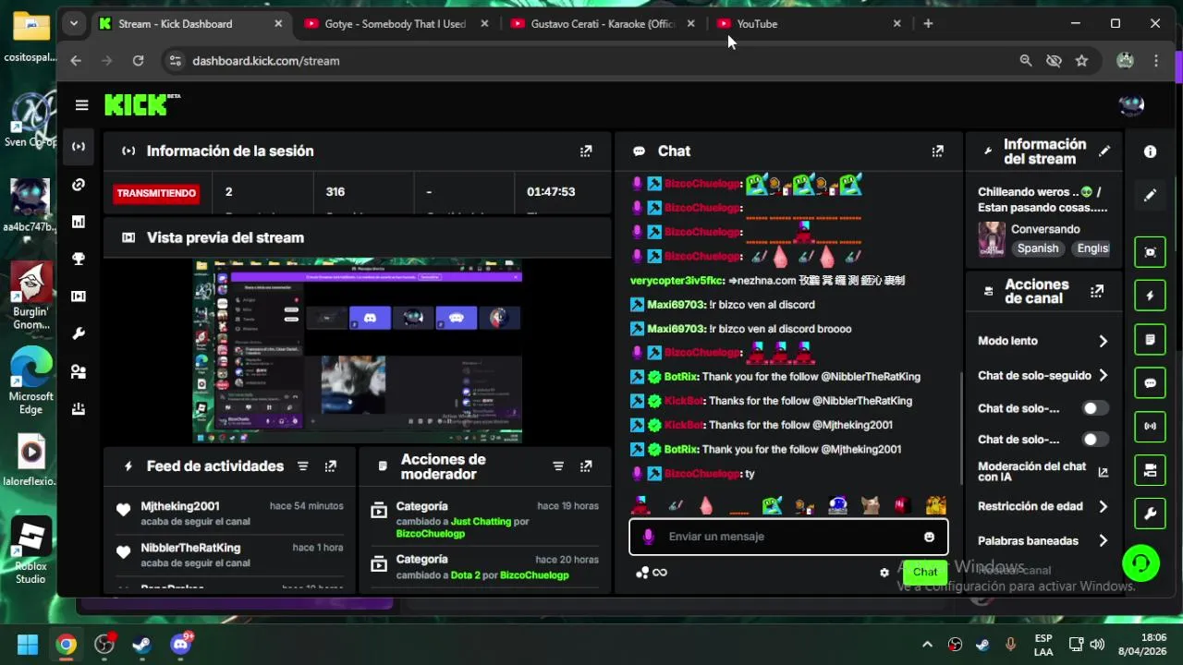
Task: Filter the Feed de actividades list
Action: pos(302,466)
